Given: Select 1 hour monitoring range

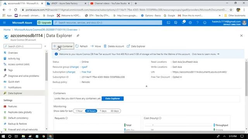Looking at the screenshot, I should tap(79, 111).
